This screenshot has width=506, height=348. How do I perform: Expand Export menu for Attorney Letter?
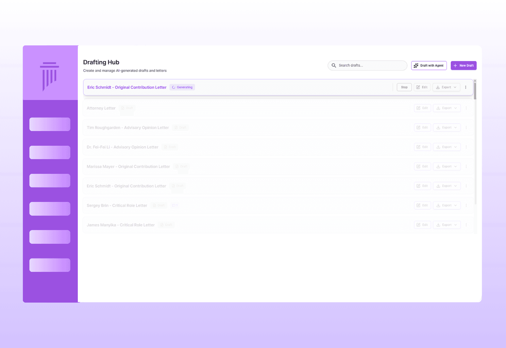(x=447, y=108)
